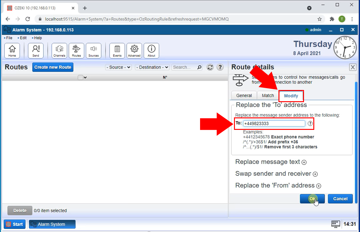Click the browser address bar
The image size is (360, 232).
pyautogui.click(x=177, y=19)
